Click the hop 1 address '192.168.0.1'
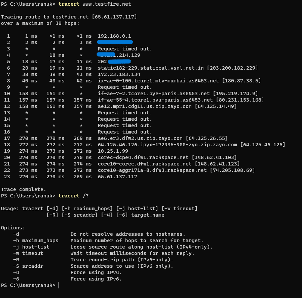This screenshot has height=298, width=302. [x=114, y=36]
